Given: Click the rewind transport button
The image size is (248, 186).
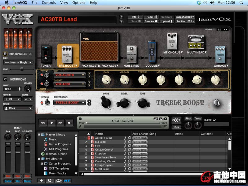Looking at the screenshot, I should click(x=42, y=123).
